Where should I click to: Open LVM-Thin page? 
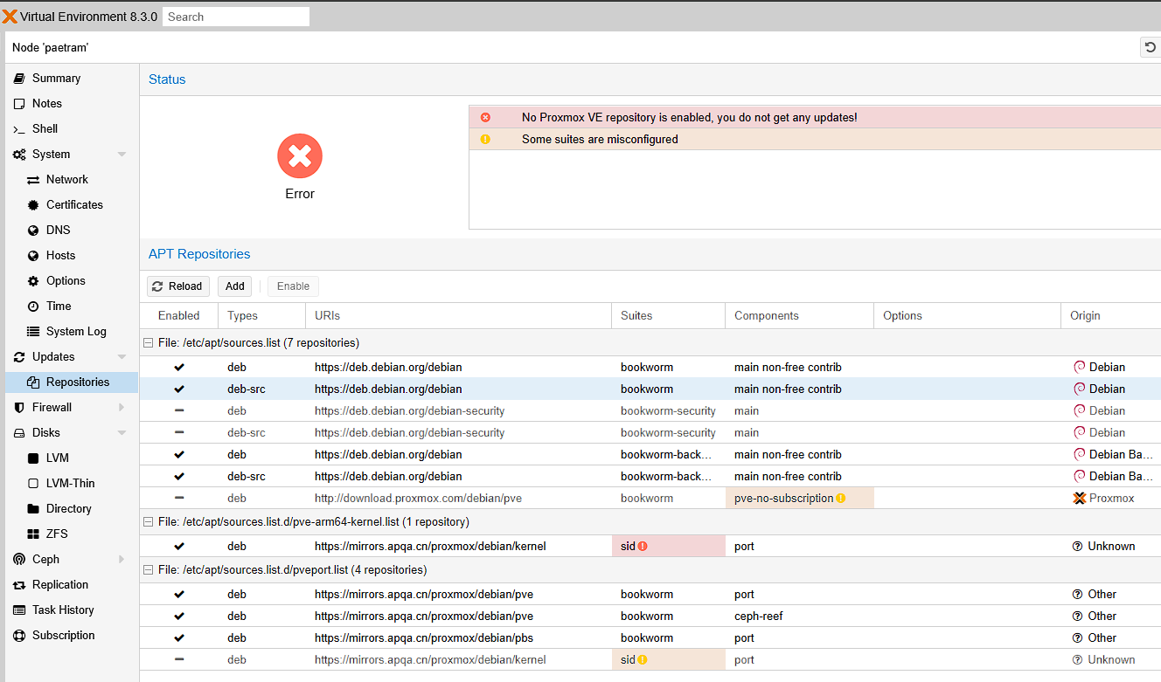pyautogui.click(x=72, y=483)
